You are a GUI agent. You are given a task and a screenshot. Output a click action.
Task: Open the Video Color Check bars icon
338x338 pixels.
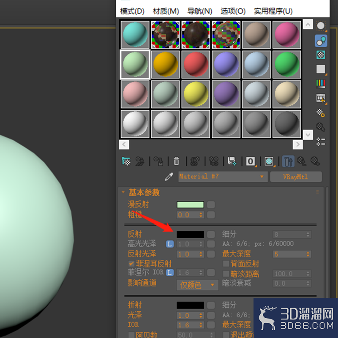tap(321, 84)
